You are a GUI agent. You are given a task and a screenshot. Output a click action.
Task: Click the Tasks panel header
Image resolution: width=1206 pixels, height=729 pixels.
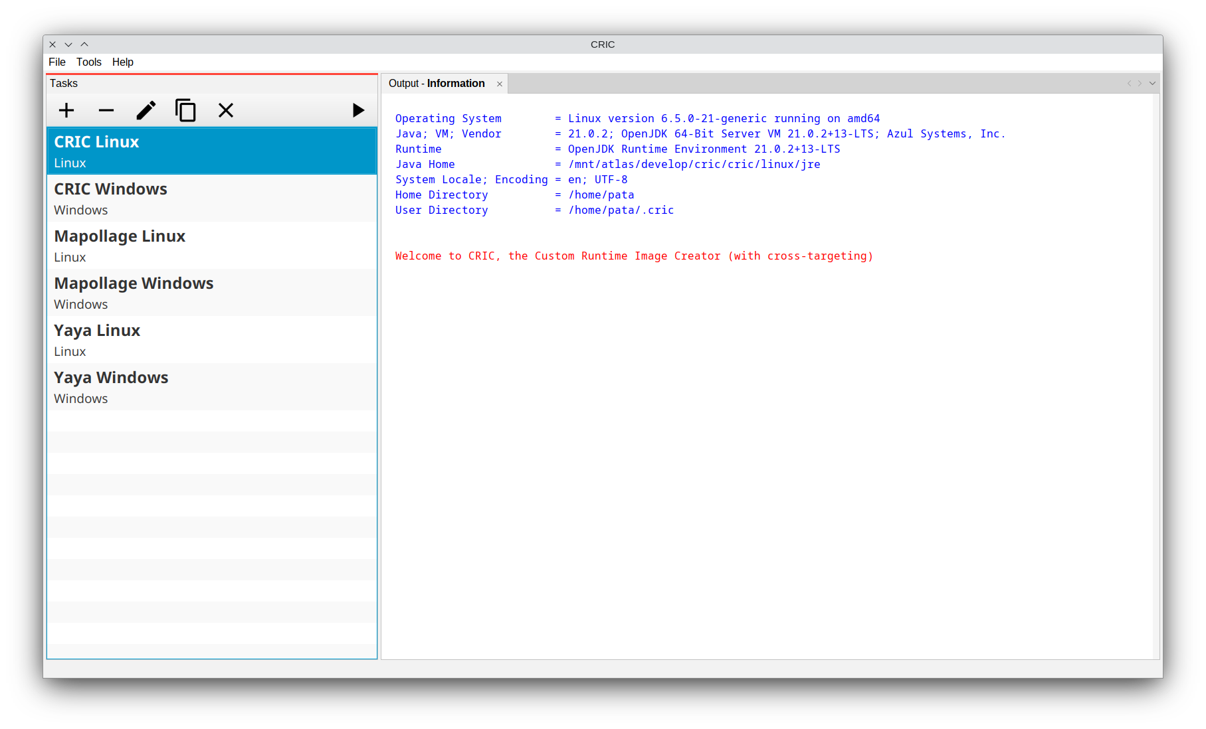click(x=212, y=84)
